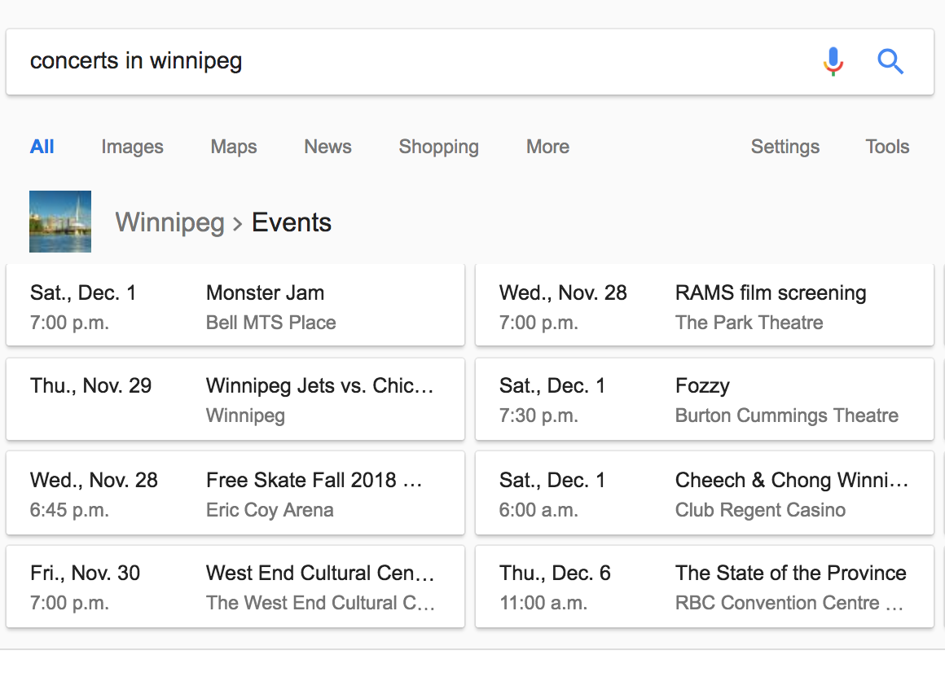The image size is (945, 699).
Task: Click the Burton Cummings Theatre venue text
Action: (786, 415)
